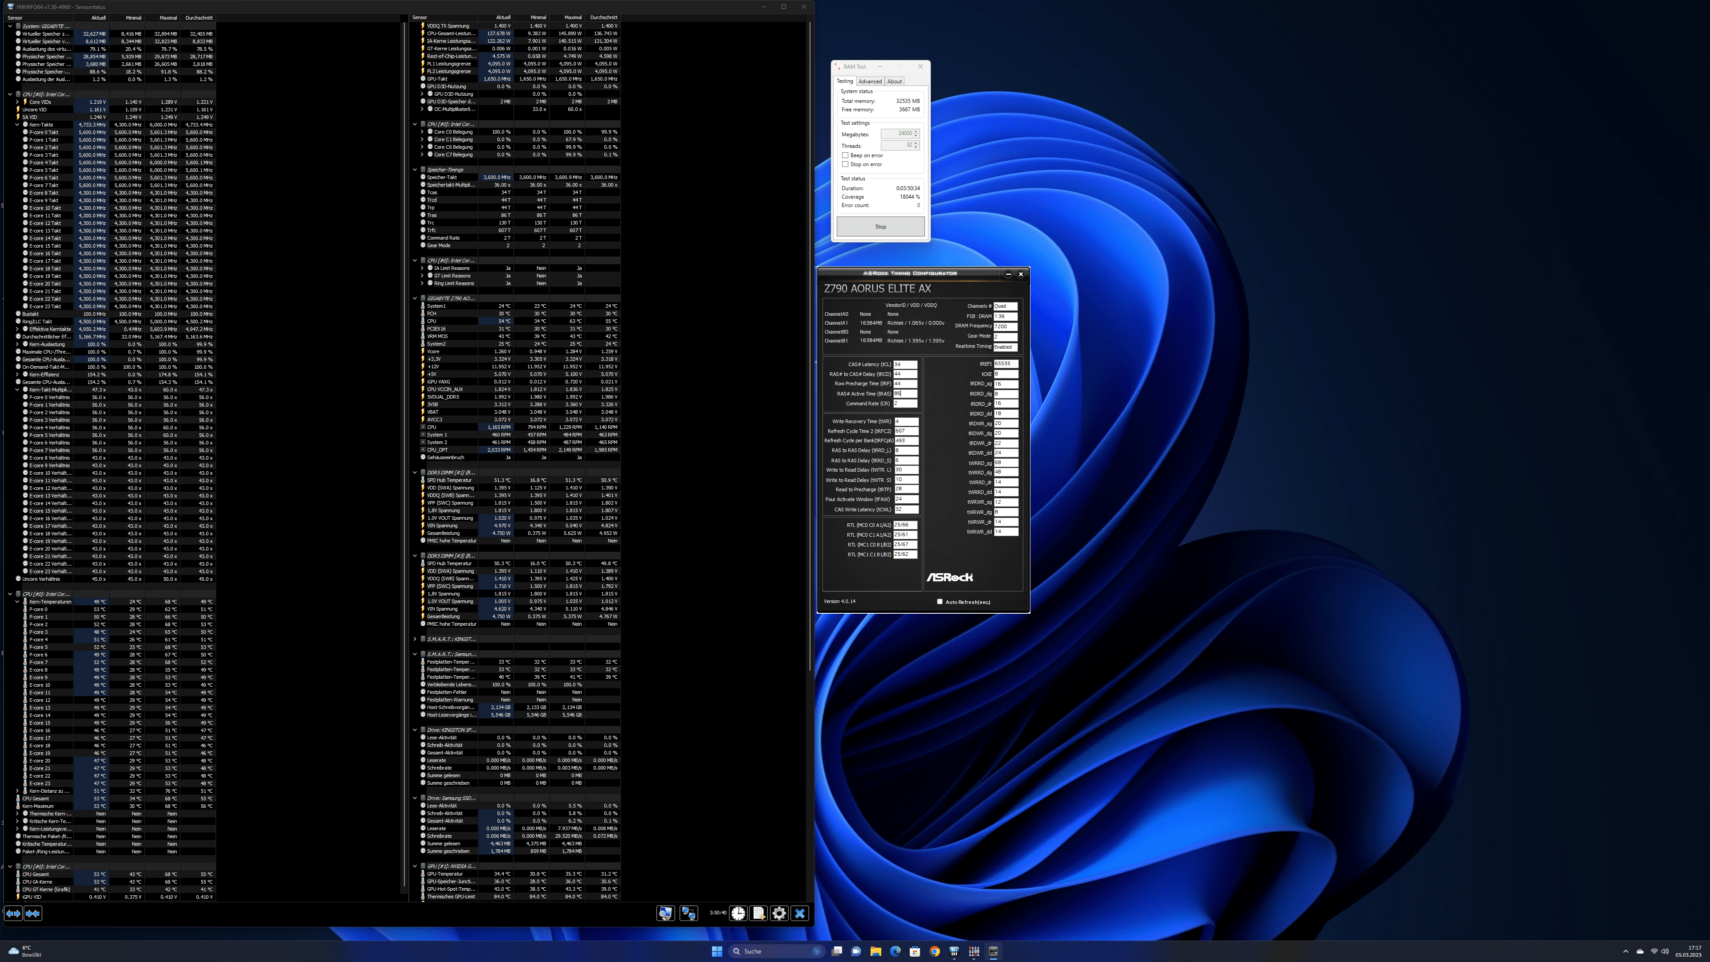This screenshot has width=1710, height=962.
Task: Collapse GIGABYTE Z790 AORUS sensor group
Action: [x=415, y=298]
